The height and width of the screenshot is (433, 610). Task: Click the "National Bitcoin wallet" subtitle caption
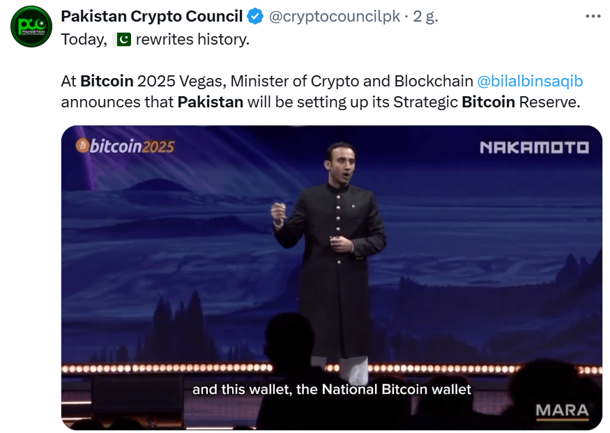click(x=332, y=389)
